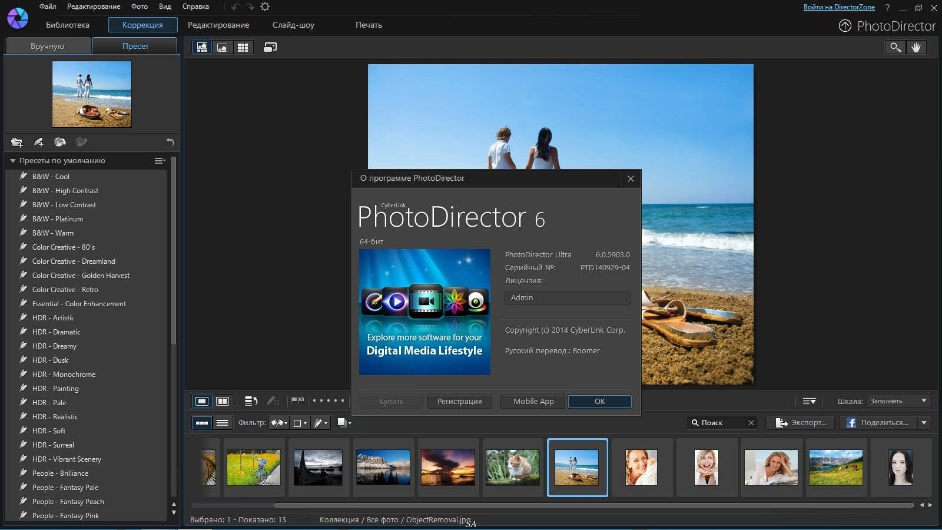Select the sunset clouds thumbnail
This screenshot has width=942, height=530.
pos(448,468)
